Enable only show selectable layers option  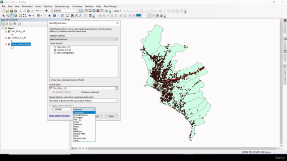point(51,80)
